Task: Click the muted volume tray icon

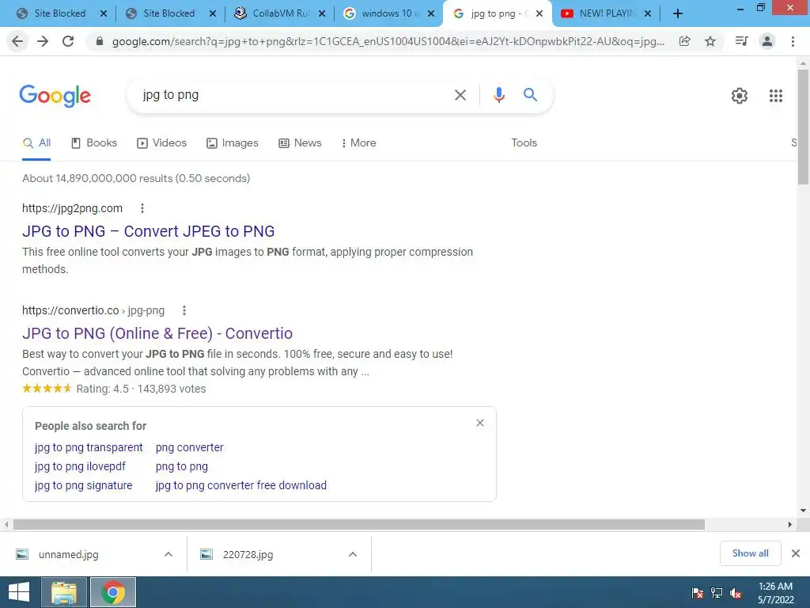Action: (x=736, y=593)
